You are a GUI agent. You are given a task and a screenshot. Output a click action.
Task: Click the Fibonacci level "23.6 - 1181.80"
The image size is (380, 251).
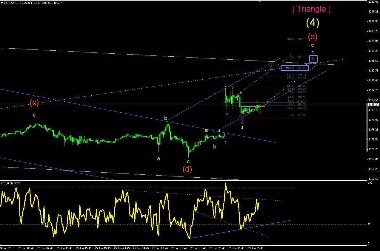pos(297,109)
